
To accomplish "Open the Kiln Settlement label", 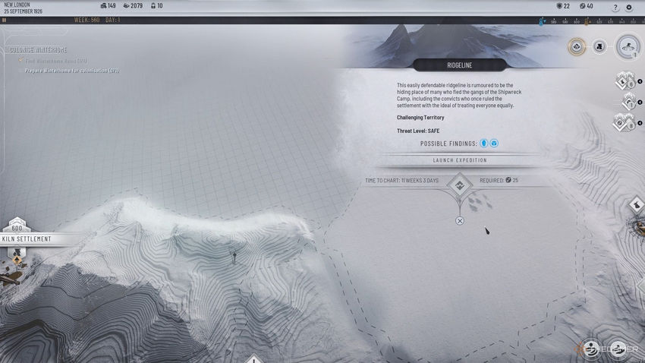I will pos(27,239).
